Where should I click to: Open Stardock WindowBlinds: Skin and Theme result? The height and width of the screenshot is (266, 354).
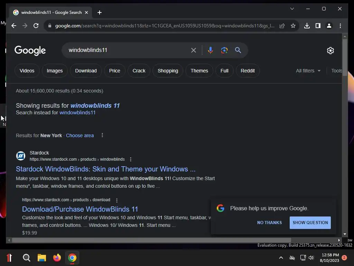click(x=105, y=169)
